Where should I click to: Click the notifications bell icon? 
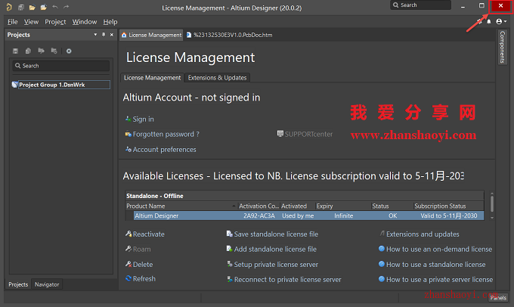489,22
